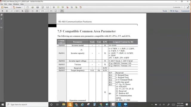Open the Windows Start menu
Image resolution: width=191 pixels, height=107 pixels.
point(2,104)
